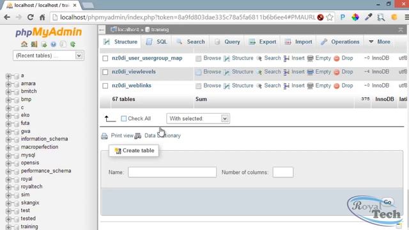Enable the Check All checkbox
The image size is (409, 230).
coord(123,119)
